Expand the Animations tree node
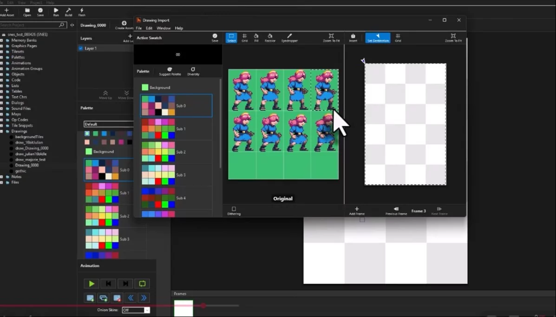This screenshot has height=317, width=556. 2,63
